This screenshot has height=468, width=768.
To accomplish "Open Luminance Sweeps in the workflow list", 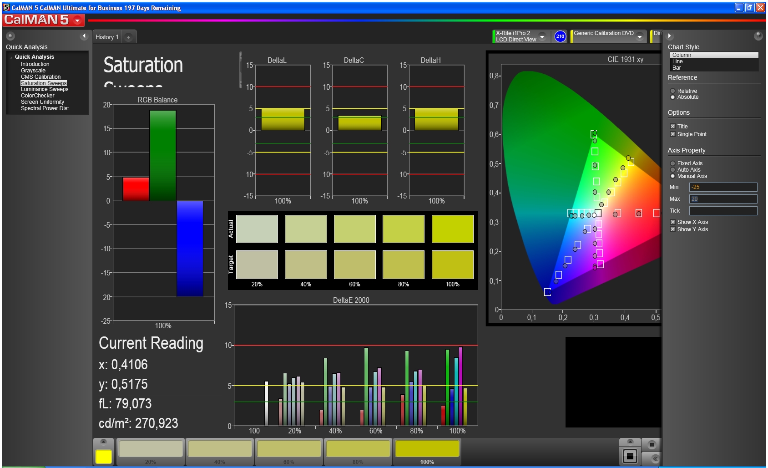I will click(x=44, y=89).
